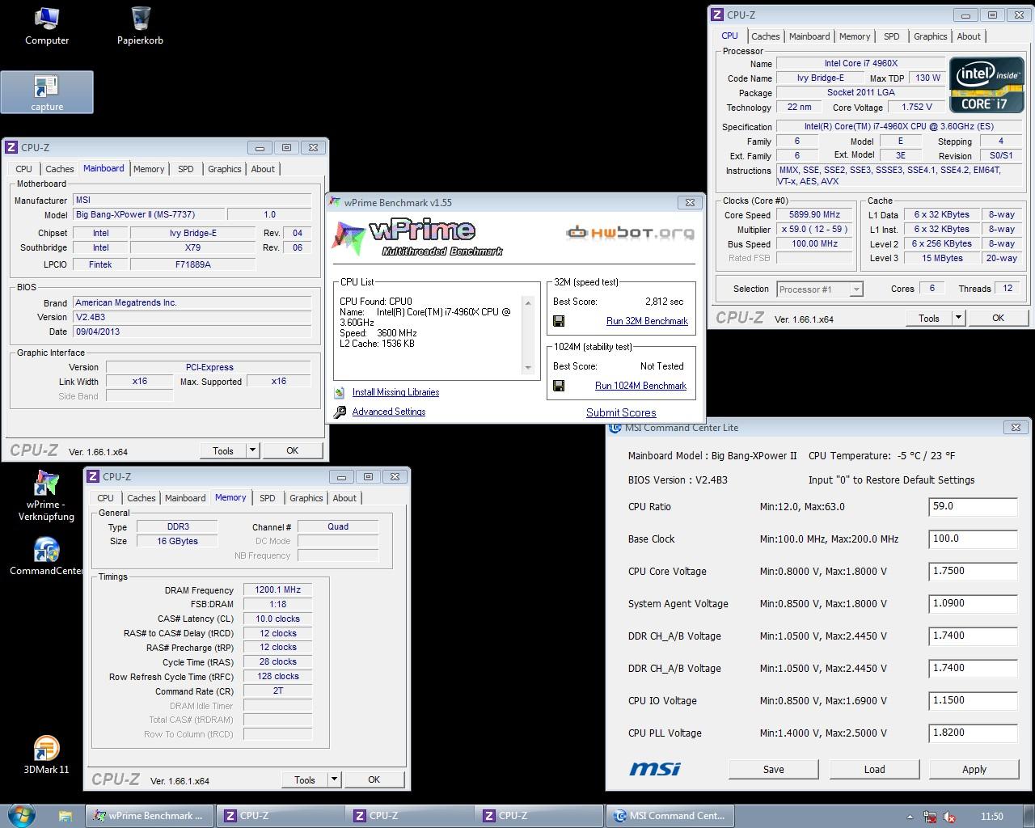
Task: Open the Tools dropdown arrow in Memory CPU-Z
Action: [334, 779]
